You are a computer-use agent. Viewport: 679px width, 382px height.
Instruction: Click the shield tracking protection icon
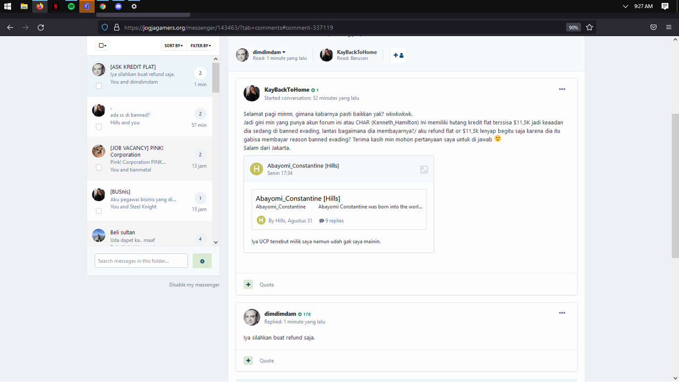[105, 27]
